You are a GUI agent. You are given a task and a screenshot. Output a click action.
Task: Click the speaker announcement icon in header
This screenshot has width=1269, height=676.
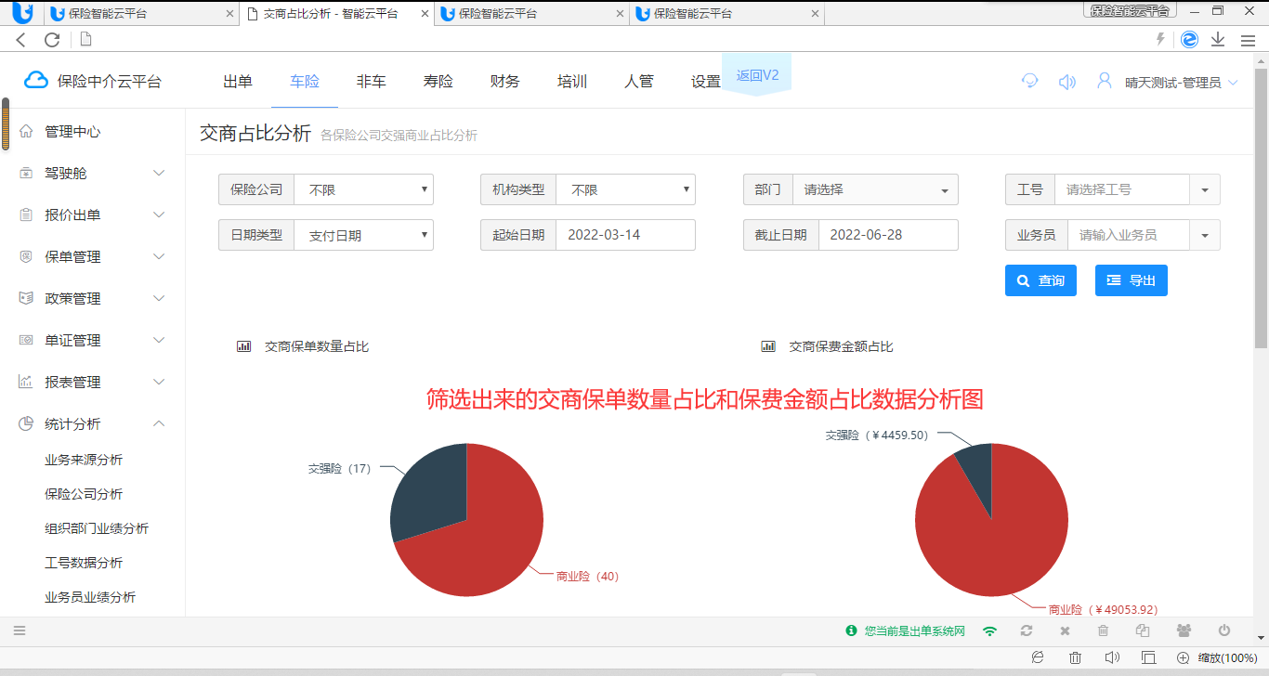[1067, 82]
